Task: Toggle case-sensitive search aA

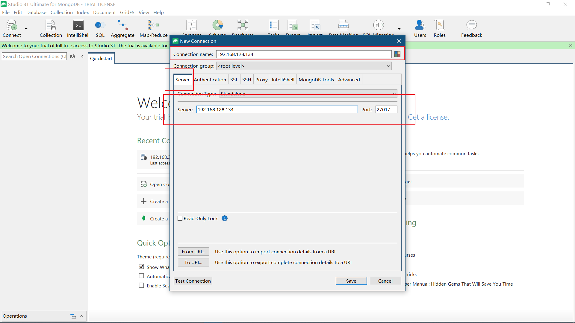Action: 72,56
